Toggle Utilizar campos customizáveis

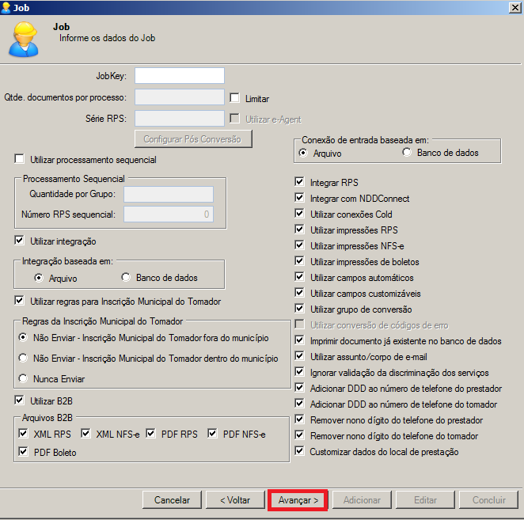(x=299, y=292)
